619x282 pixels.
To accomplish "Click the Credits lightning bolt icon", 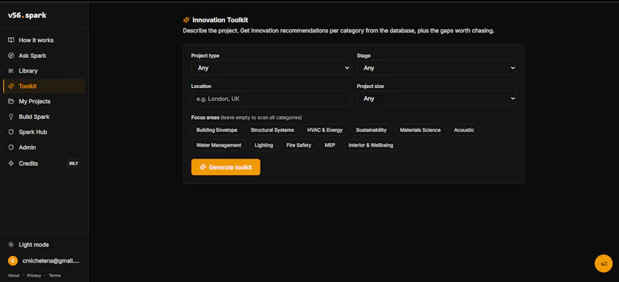I will pyautogui.click(x=11, y=163).
